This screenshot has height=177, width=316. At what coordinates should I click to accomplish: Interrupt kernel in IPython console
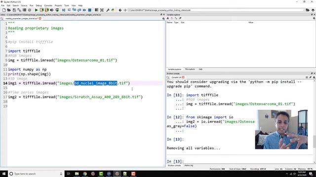point(307,77)
